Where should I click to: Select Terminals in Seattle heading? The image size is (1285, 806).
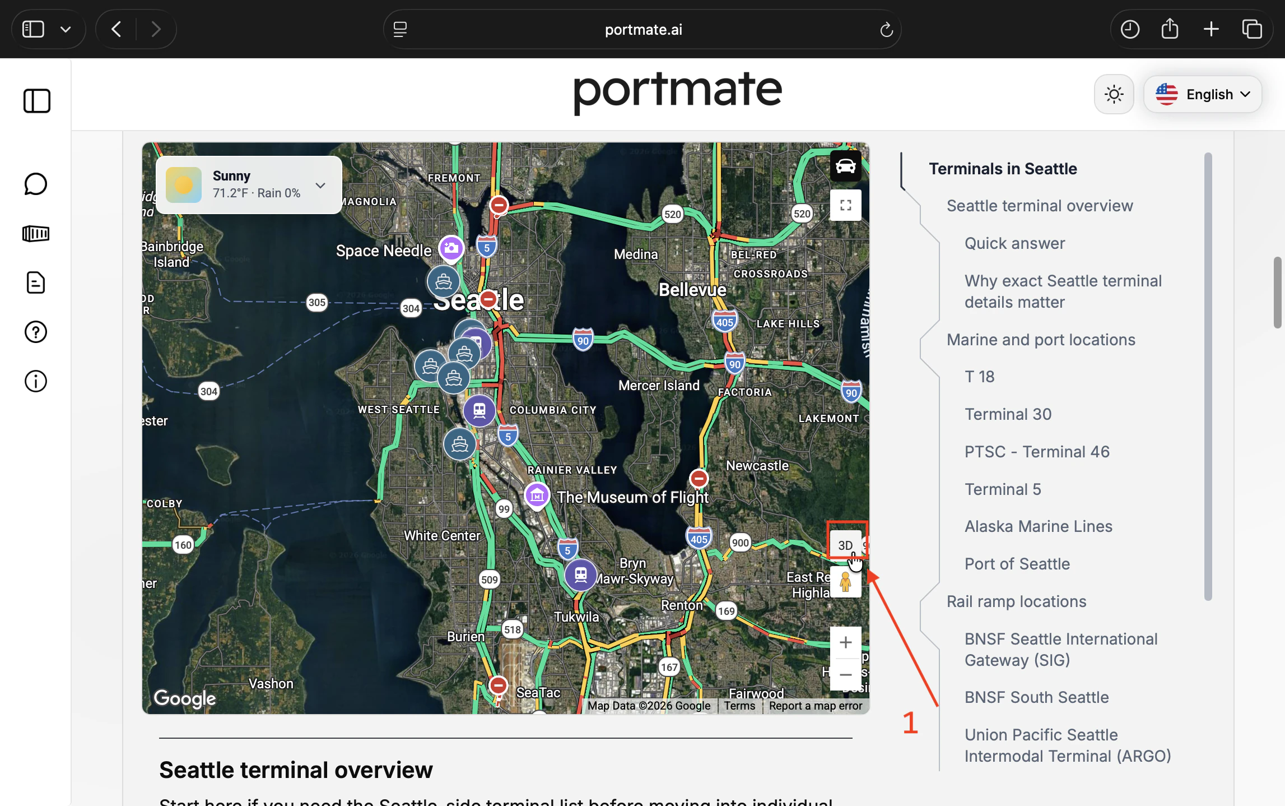pos(1003,169)
